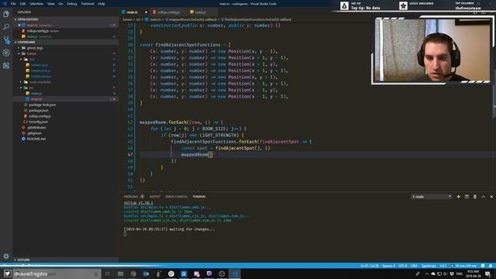Open the Go menu
The height and width of the screenshot is (279, 496).
pyautogui.click(x=60, y=4)
